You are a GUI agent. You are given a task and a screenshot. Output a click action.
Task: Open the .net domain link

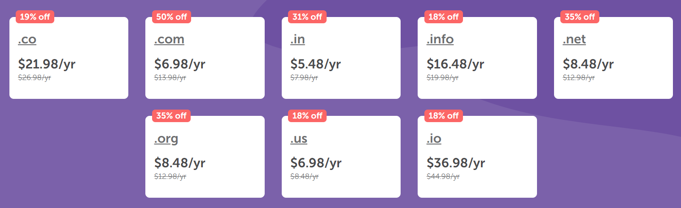(574, 40)
